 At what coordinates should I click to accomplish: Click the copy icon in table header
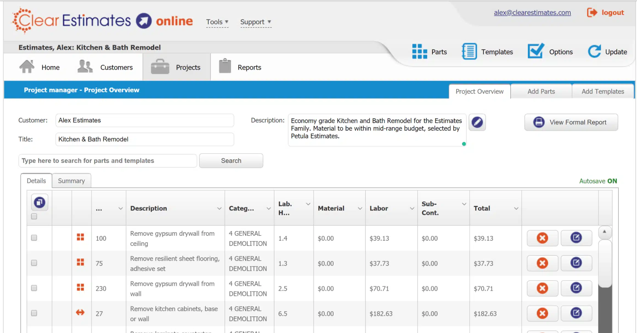pos(40,202)
